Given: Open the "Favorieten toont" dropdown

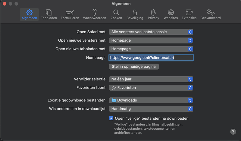Looking at the screenshot, I should [151, 88].
